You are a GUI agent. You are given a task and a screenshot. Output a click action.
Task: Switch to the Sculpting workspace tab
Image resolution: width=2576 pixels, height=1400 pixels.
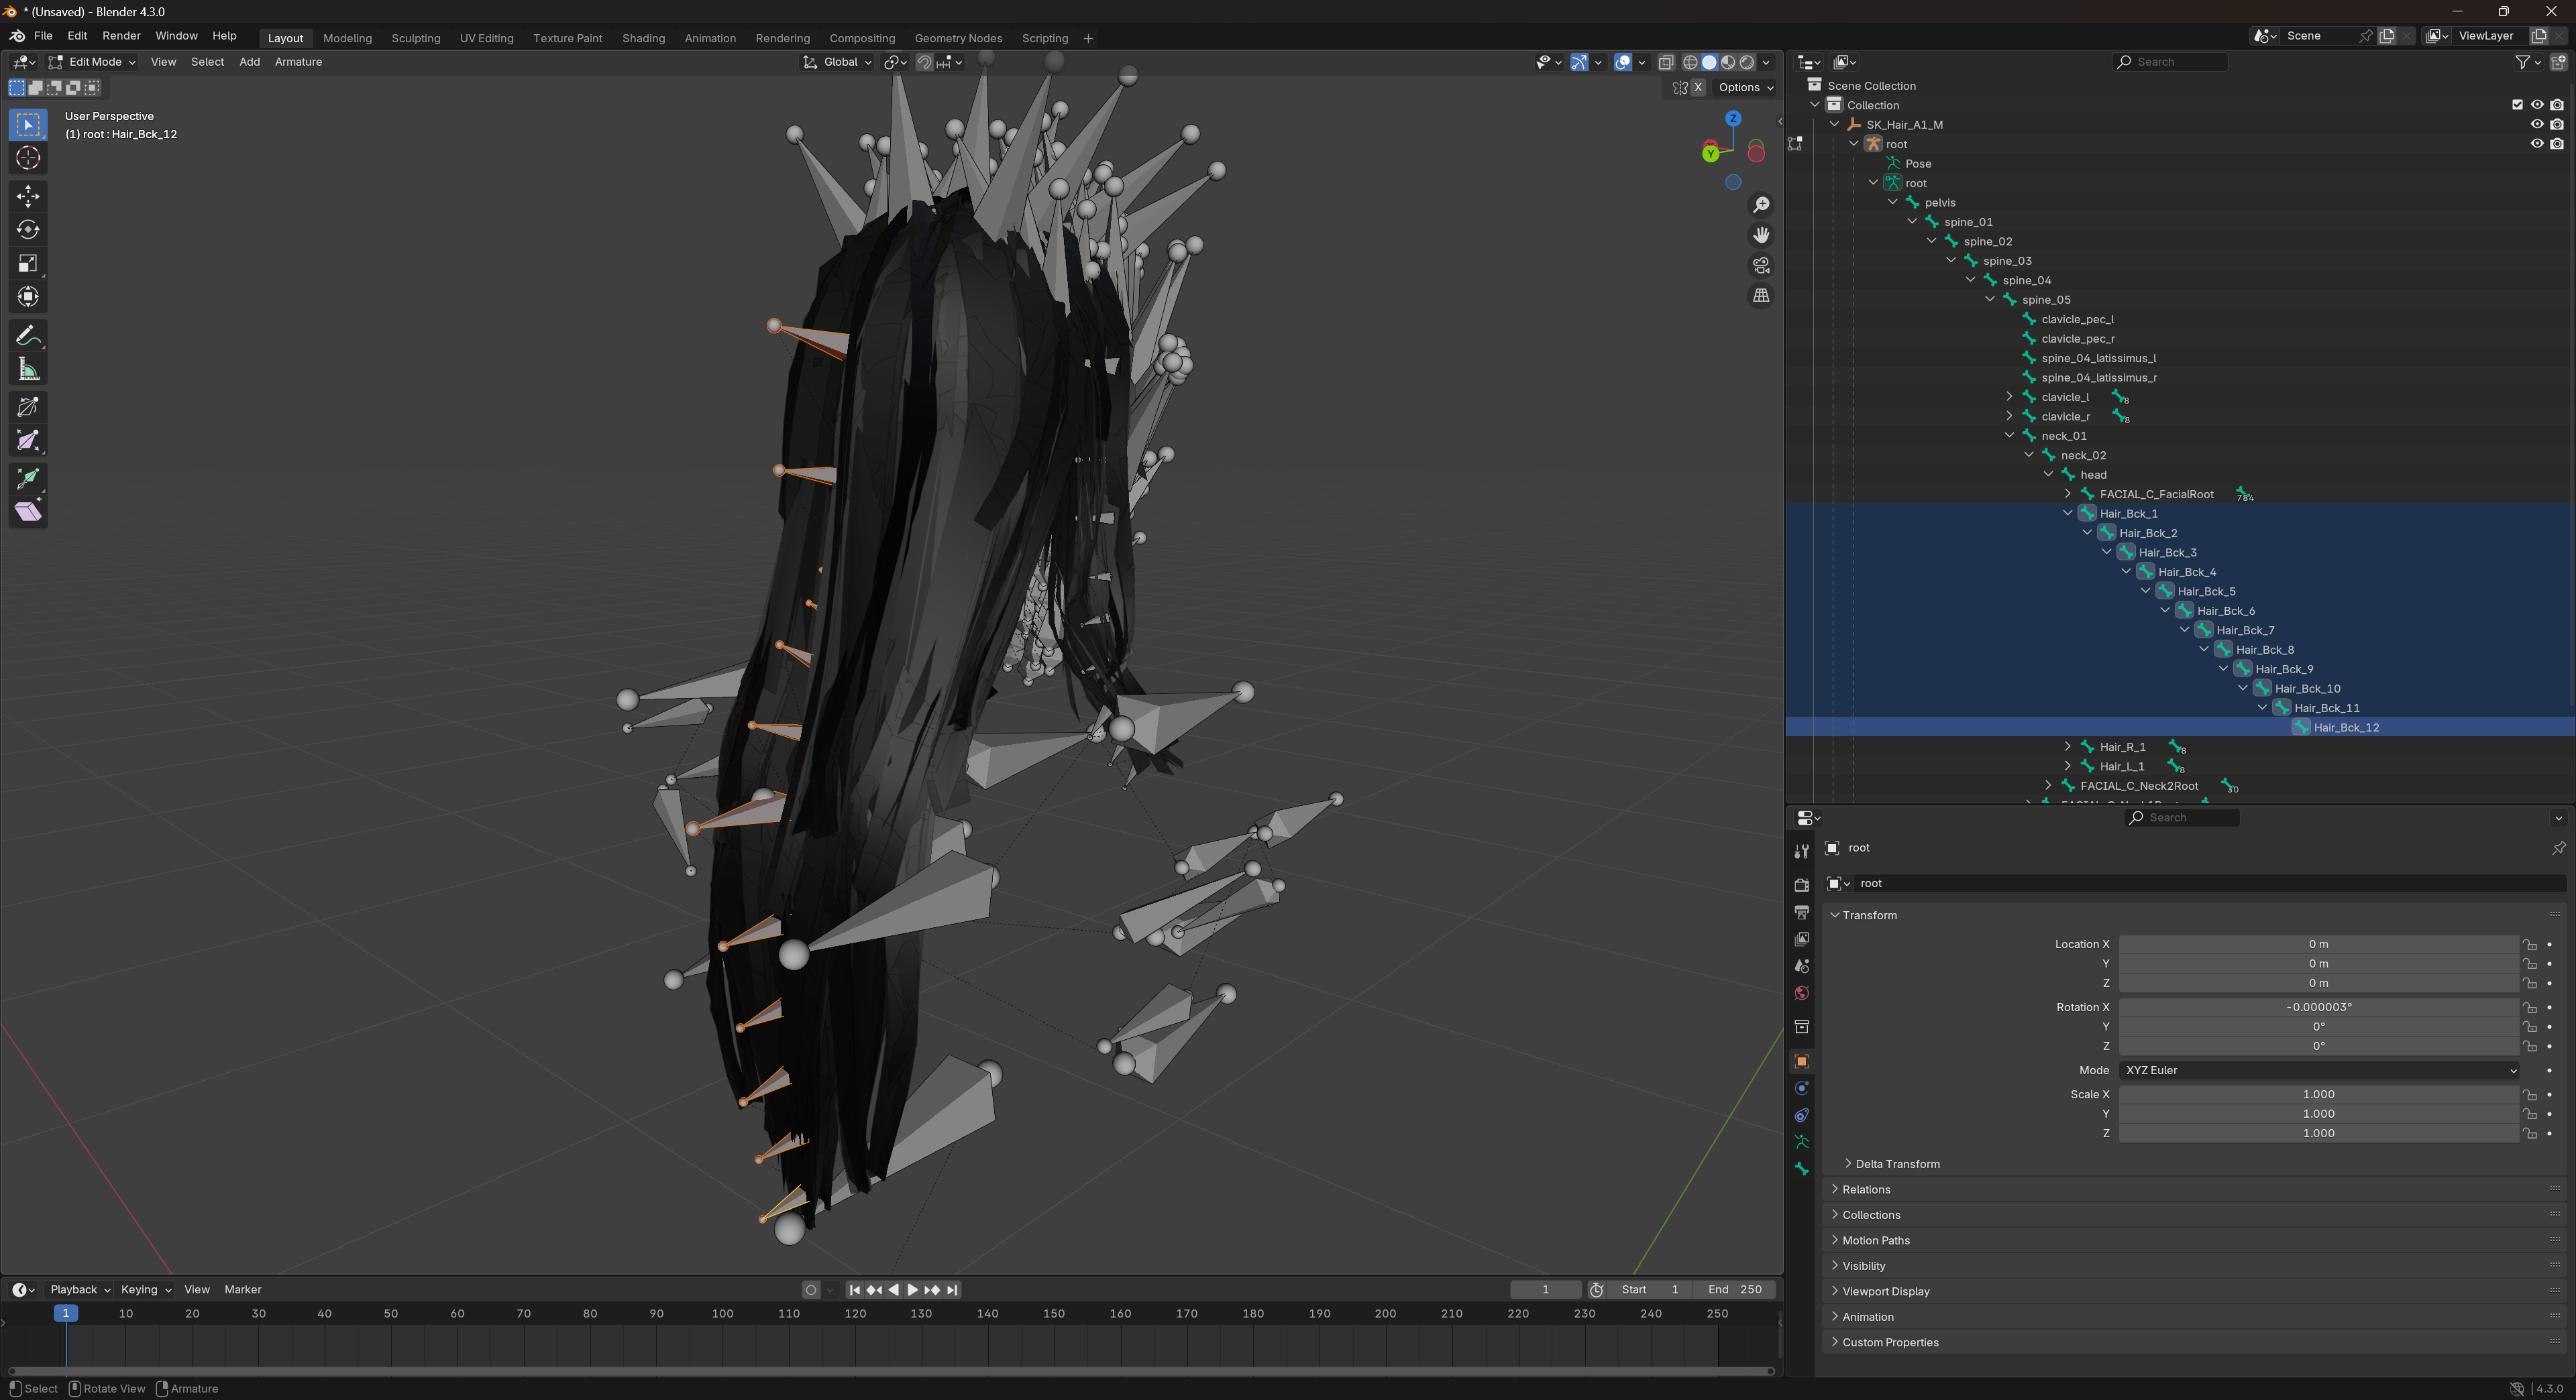point(416,38)
